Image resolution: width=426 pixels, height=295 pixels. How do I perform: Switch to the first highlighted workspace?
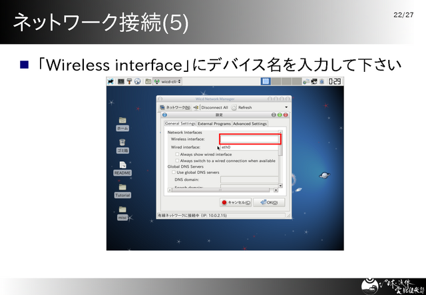click(266, 81)
